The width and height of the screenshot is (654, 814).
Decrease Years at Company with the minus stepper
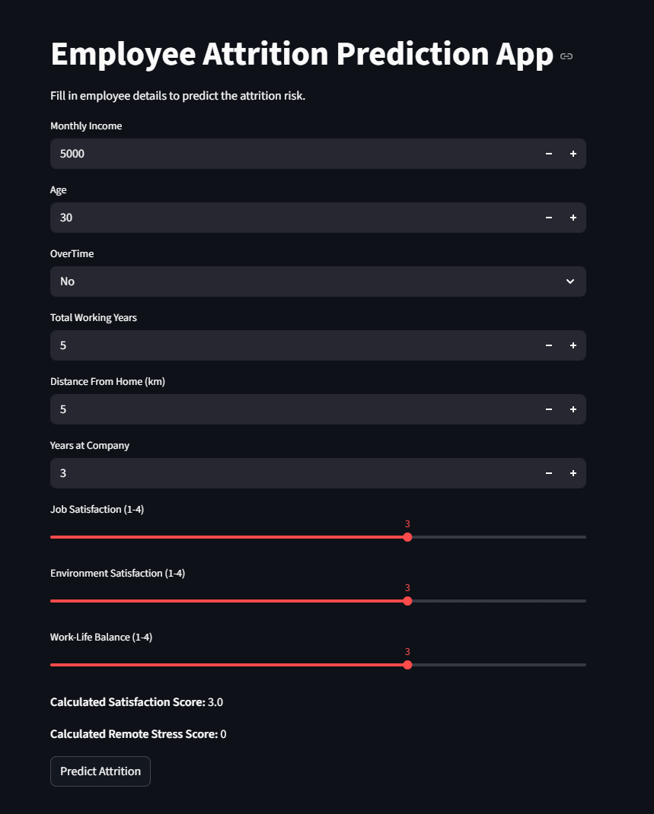(549, 473)
